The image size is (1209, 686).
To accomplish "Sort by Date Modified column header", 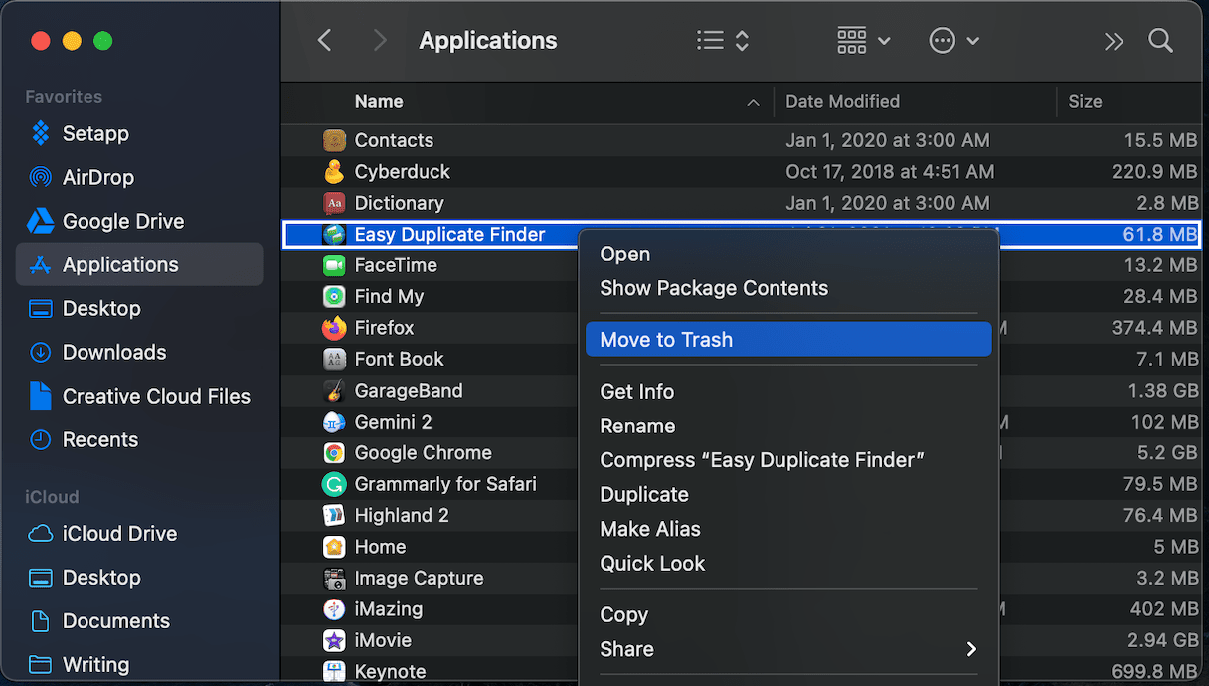I will pyautogui.click(x=842, y=101).
